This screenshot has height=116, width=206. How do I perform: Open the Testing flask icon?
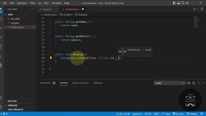coord(1,56)
